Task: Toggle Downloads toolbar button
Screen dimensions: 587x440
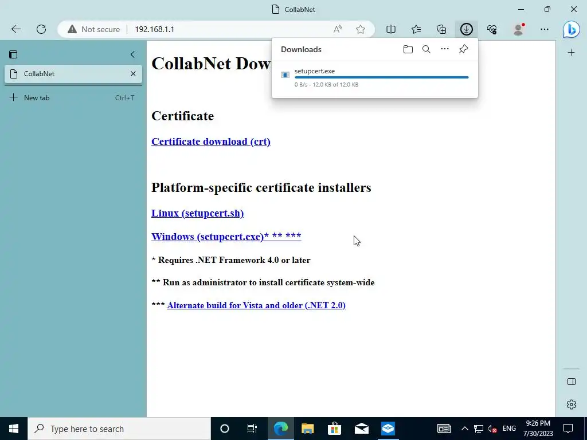Action: coord(467,29)
